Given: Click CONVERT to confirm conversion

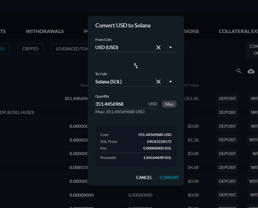Looking at the screenshot, I should pos(169,177).
